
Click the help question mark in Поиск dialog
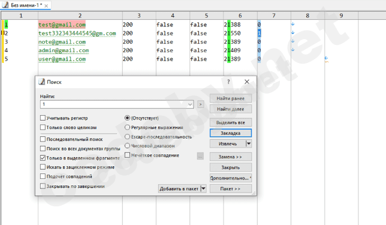pyautogui.click(x=228, y=82)
